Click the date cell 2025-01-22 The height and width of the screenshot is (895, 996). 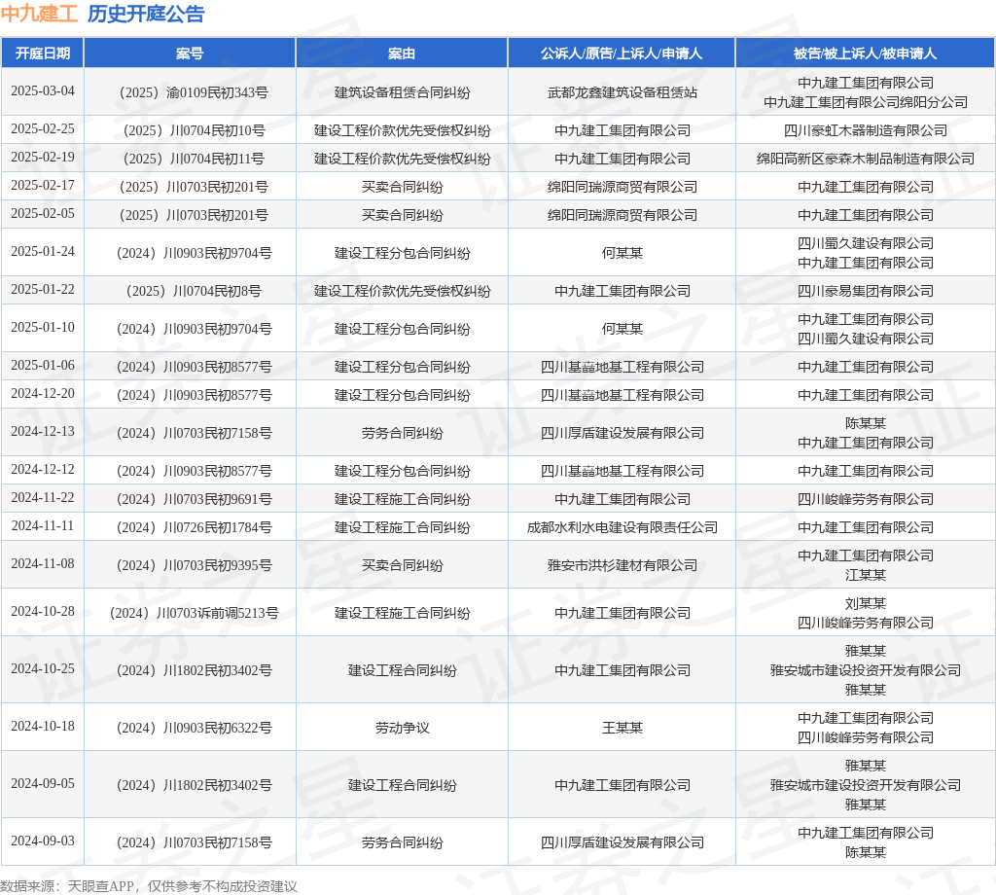(43, 290)
